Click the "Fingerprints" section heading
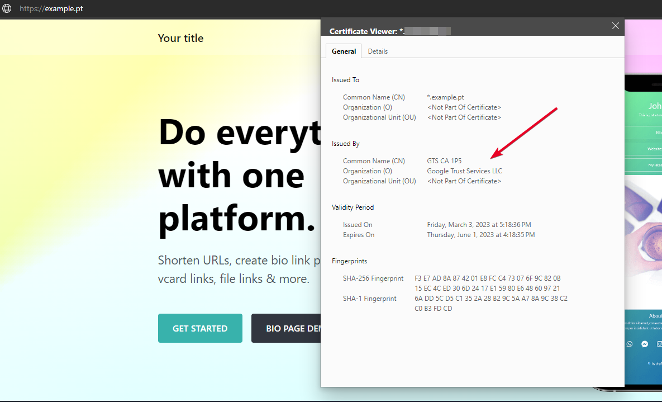The width and height of the screenshot is (662, 402). (349, 261)
